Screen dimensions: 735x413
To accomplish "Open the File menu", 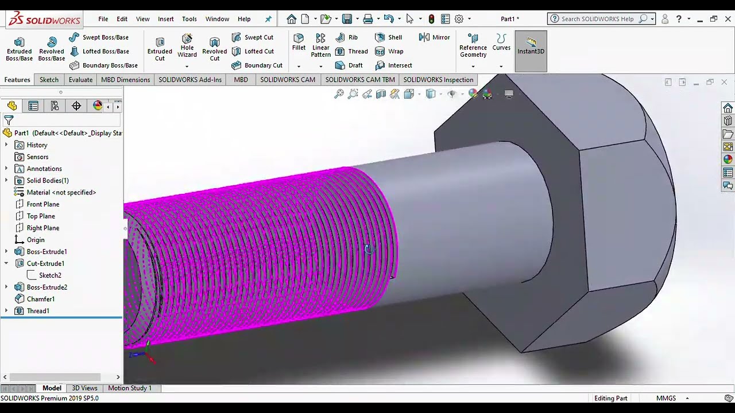I will [103, 19].
